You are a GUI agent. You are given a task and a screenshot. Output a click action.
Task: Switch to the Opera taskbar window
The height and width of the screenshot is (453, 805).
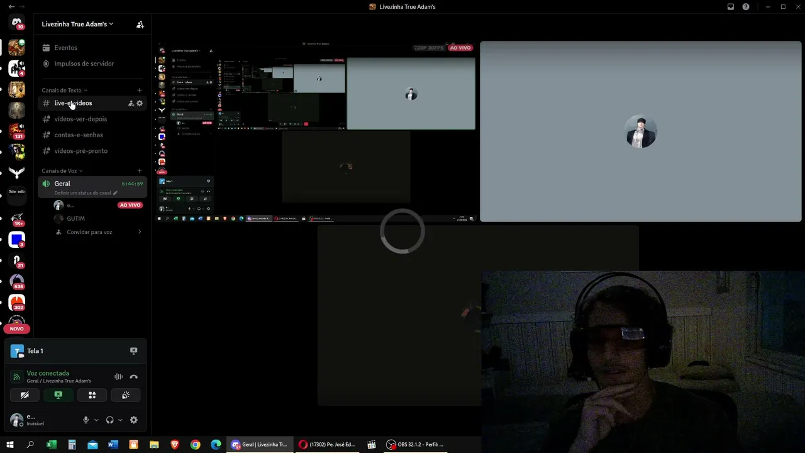[328, 444]
